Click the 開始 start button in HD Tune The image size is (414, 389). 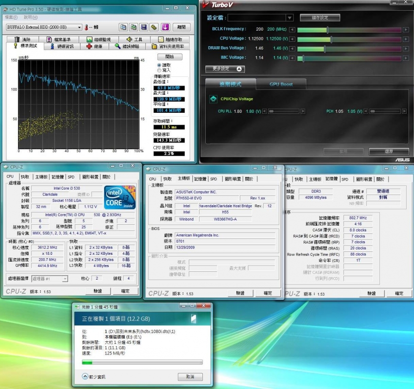point(169,57)
